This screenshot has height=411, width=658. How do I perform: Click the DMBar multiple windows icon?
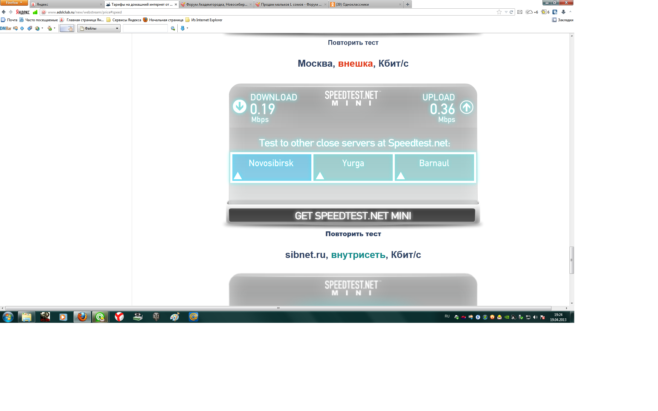(x=30, y=28)
